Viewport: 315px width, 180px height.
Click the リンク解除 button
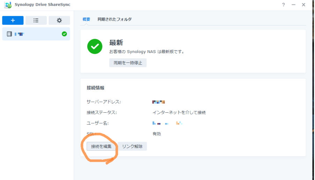132,146
